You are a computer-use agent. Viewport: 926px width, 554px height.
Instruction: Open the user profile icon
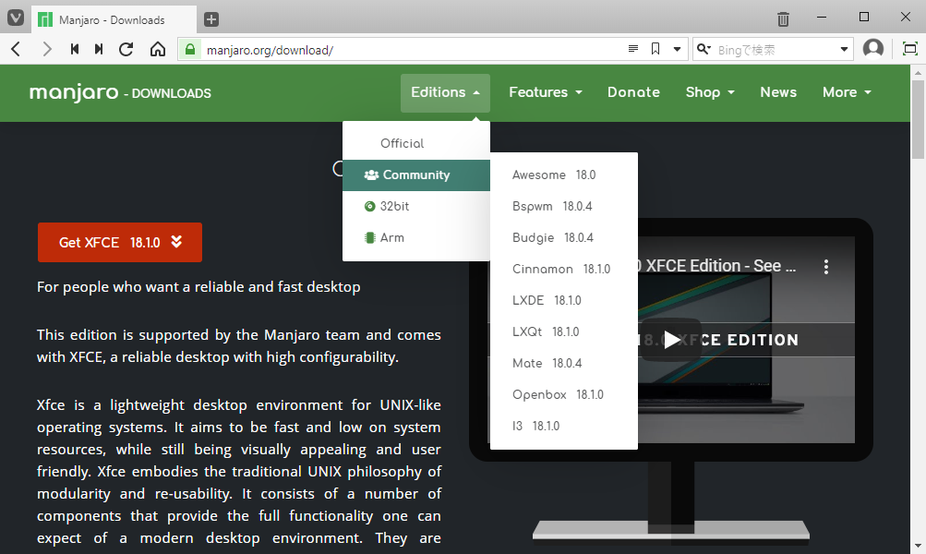point(873,49)
